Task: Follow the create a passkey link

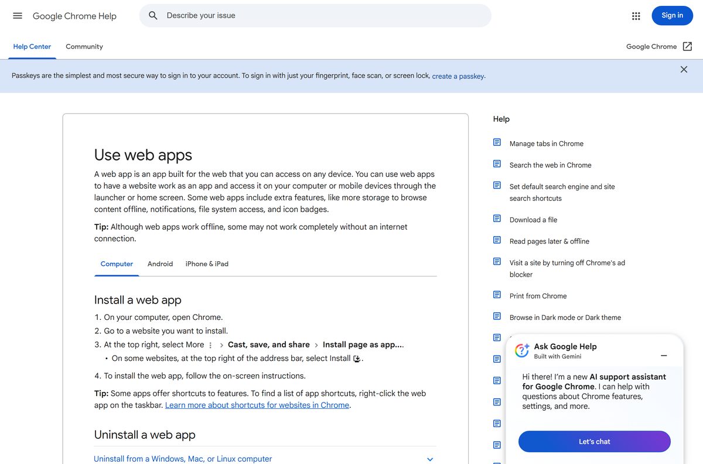Action: (x=458, y=76)
